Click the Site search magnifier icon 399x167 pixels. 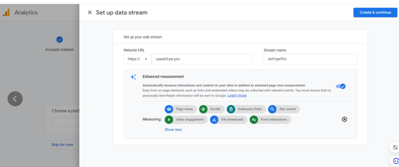coord(272,109)
